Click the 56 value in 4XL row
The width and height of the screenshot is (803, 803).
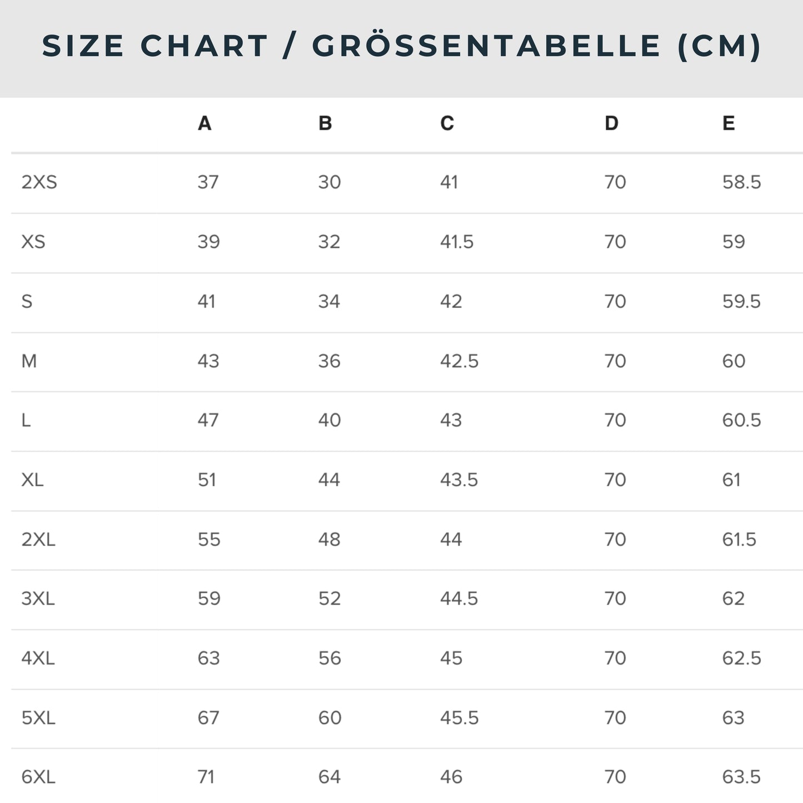330,659
